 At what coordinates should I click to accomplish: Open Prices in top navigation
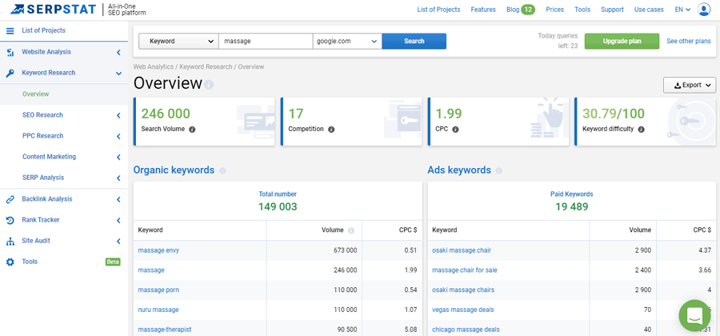click(554, 9)
